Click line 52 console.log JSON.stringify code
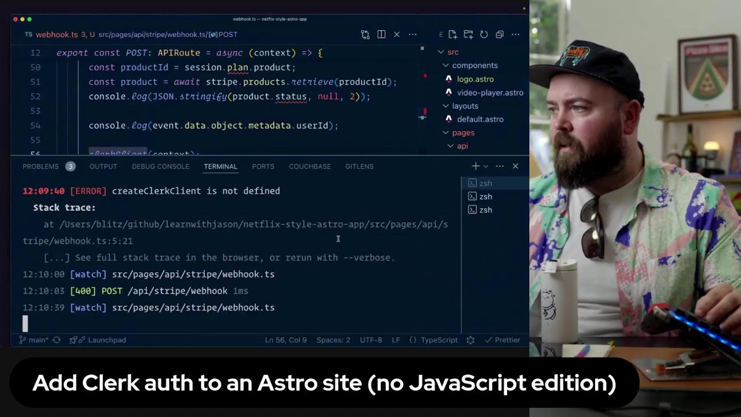 pyautogui.click(x=229, y=97)
